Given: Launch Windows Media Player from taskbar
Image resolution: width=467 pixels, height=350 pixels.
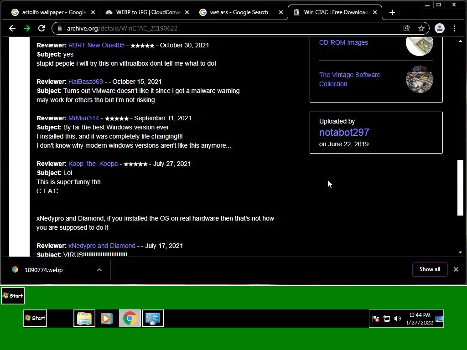Looking at the screenshot, I should click(x=107, y=318).
